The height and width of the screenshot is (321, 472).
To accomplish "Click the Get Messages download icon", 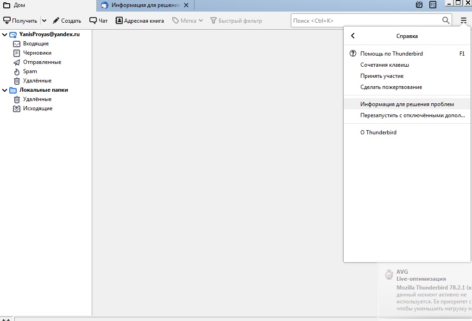I will click(x=6, y=20).
